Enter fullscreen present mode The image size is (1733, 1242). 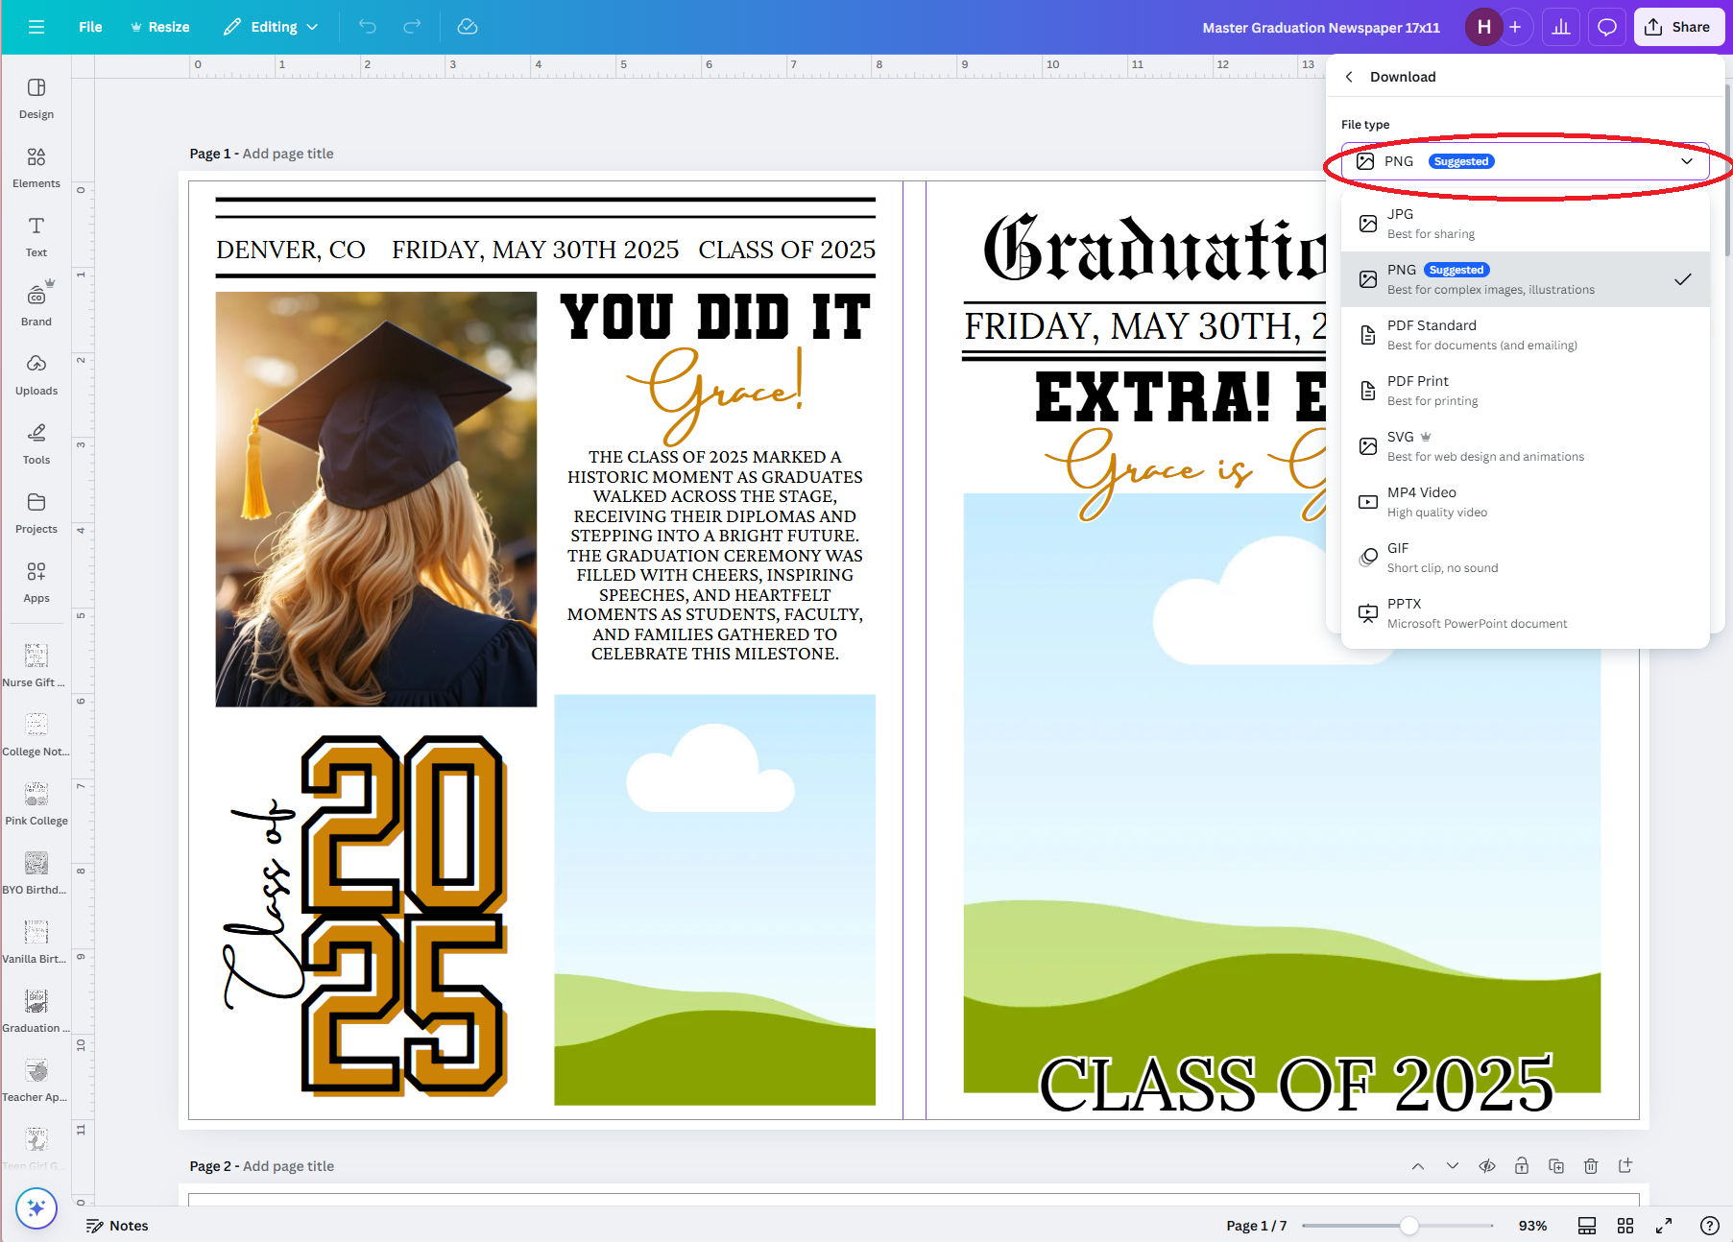click(x=1664, y=1226)
